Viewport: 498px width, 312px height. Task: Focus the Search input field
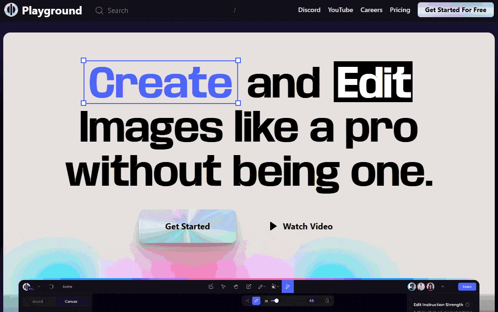pos(167,11)
